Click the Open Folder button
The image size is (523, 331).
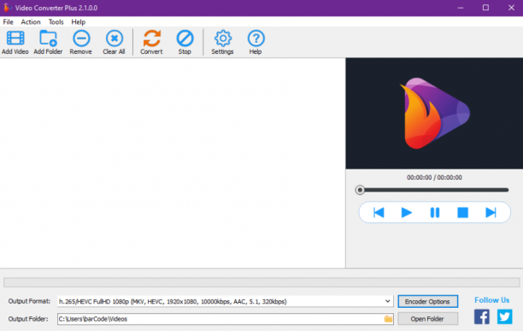click(x=427, y=319)
